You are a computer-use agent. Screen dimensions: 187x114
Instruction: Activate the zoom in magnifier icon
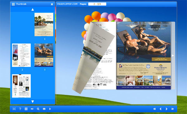[38, 109]
